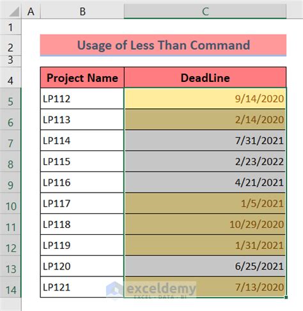Click the 10/29/2020 deadline cell

point(205,224)
